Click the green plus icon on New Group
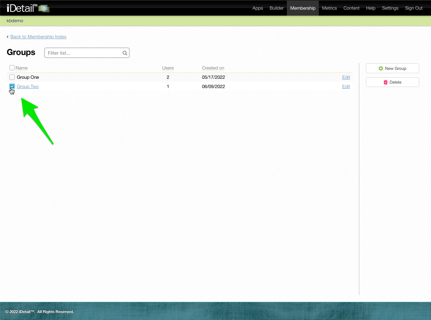Screen dimensions: 431x320 (x=381, y=68)
